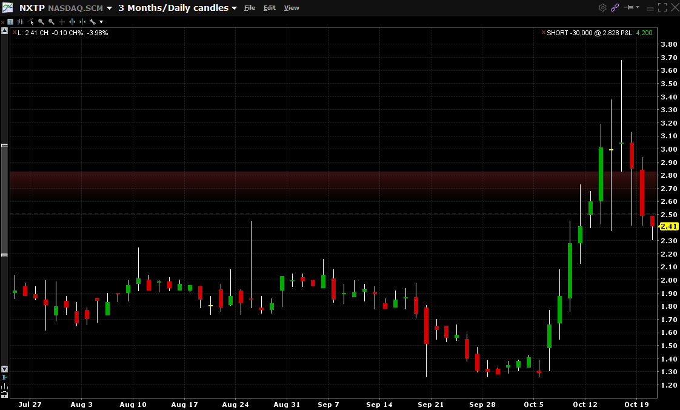Click the purple link-group chain icon
The image size is (680, 410).
[615, 7]
